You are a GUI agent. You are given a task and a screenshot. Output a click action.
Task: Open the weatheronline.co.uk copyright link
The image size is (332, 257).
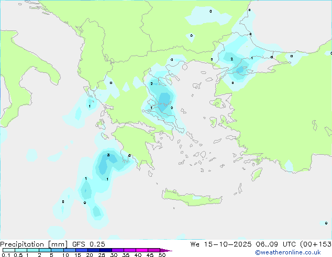(x=288, y=252)
